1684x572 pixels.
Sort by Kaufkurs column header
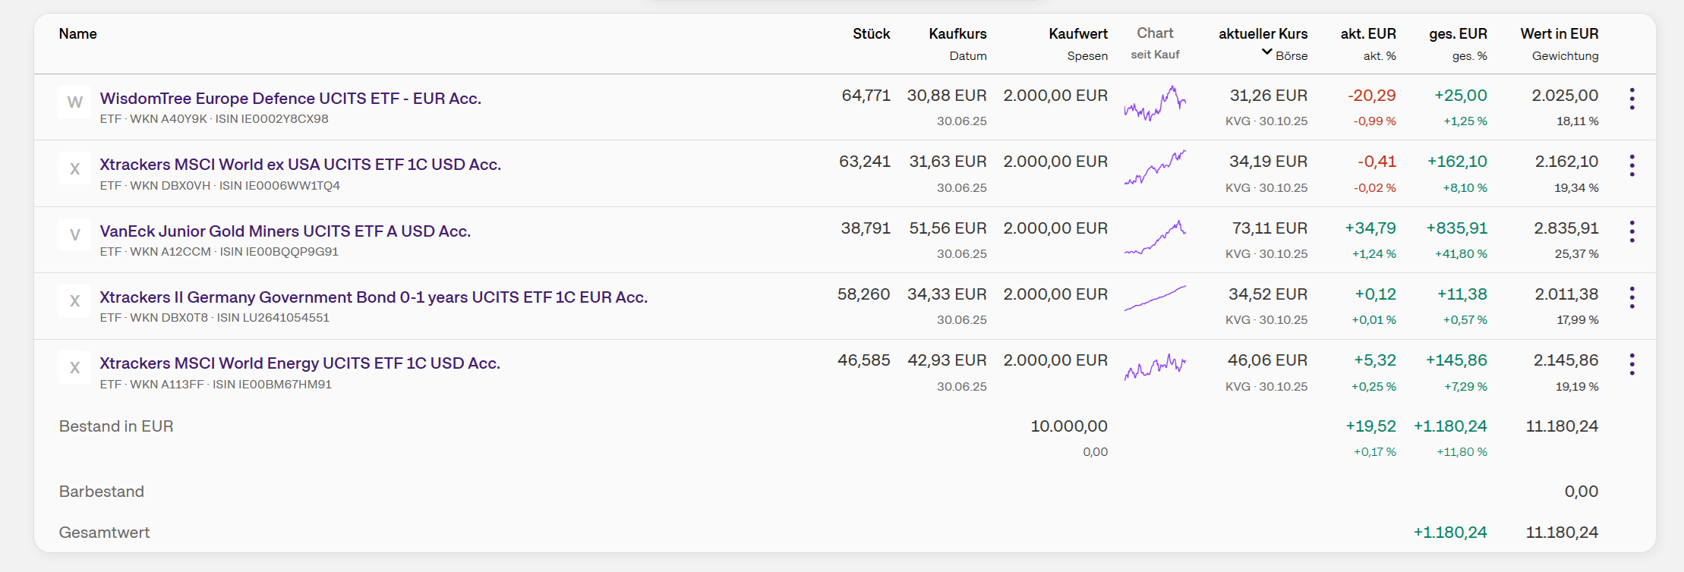957,34
